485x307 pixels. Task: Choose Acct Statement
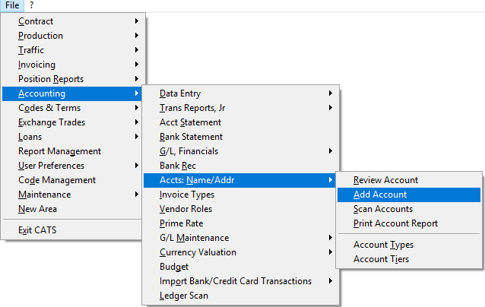(x=240, y=122)
